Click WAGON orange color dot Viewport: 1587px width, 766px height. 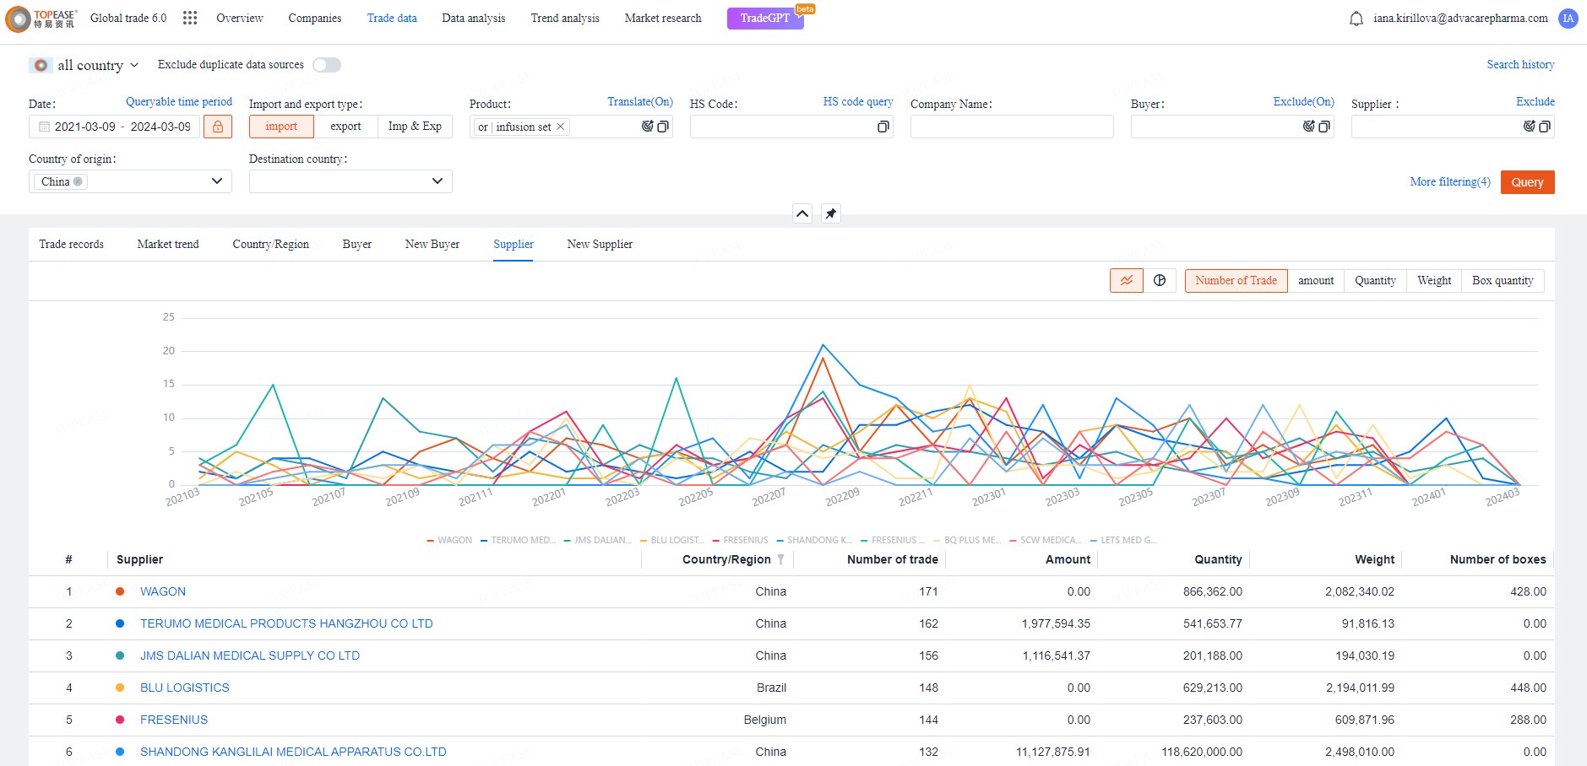tap(120, 591)
